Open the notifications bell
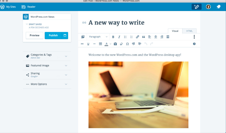 218,7
